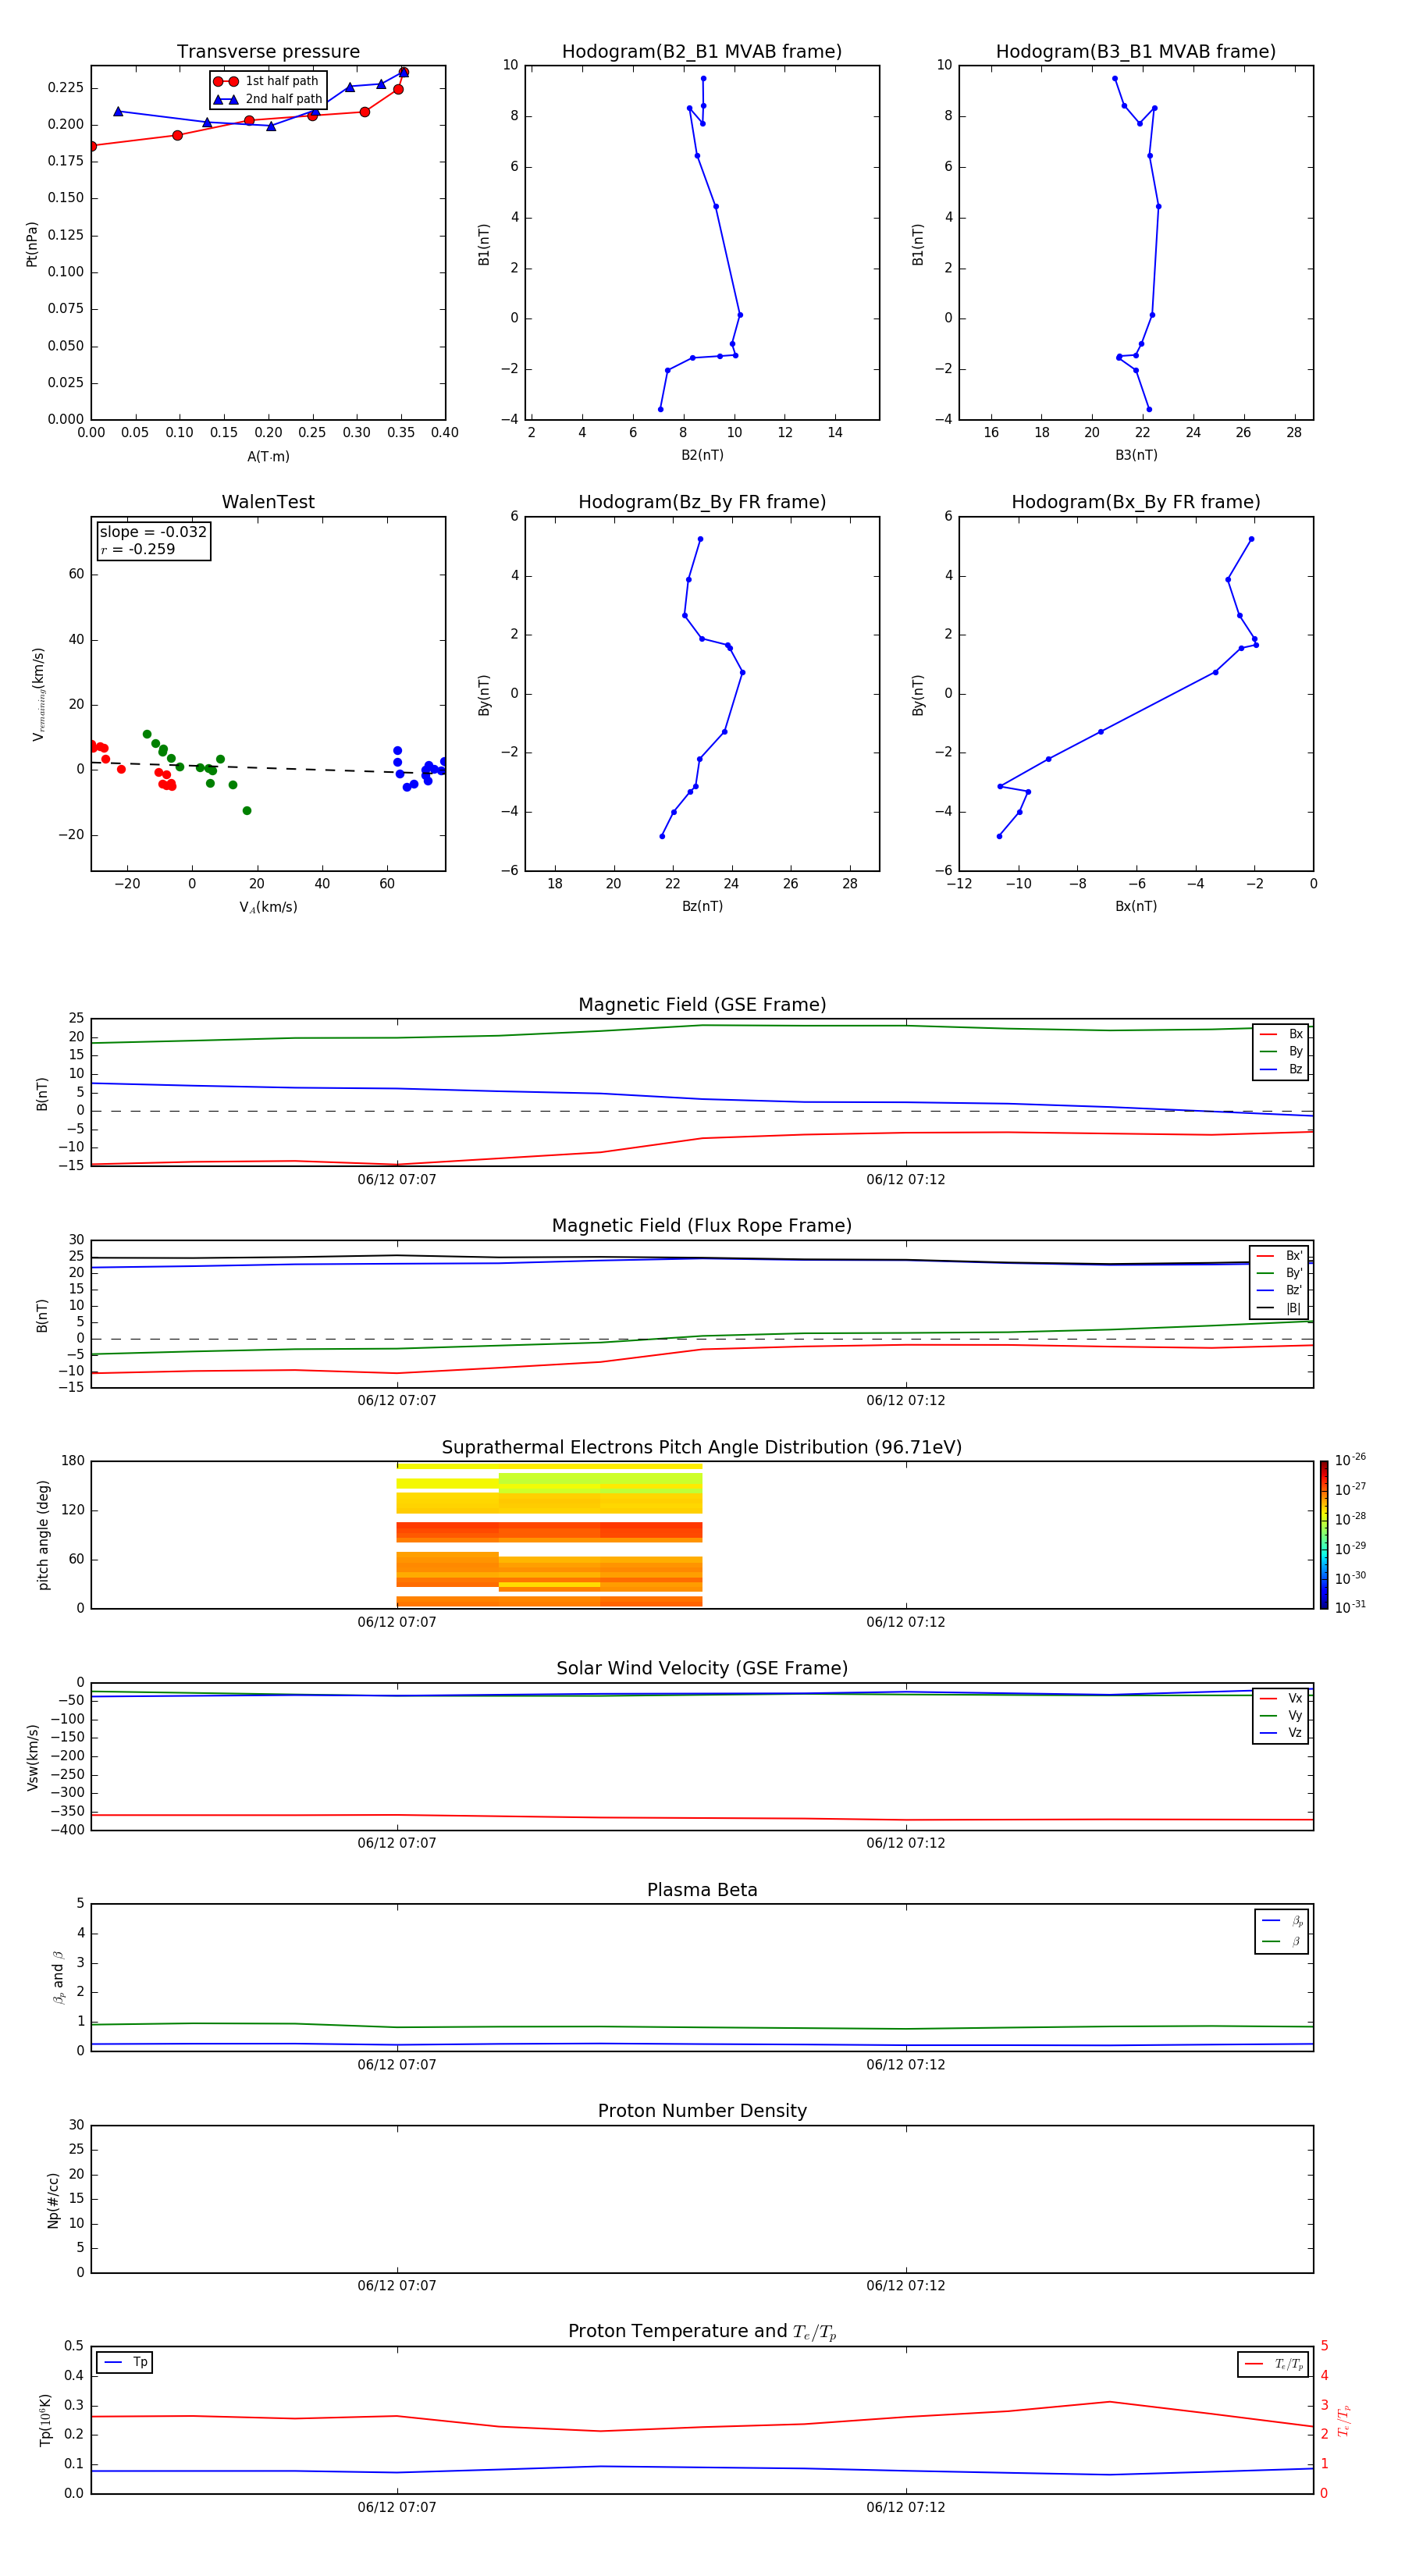
Task: Select the Bz' legend entry in Flux Rope panel
Action: coord(1280,1290)
